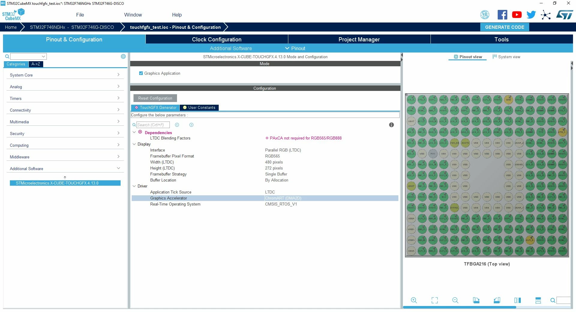
Task: Fit the chip to the pinout view
Action: pos(435,300)
